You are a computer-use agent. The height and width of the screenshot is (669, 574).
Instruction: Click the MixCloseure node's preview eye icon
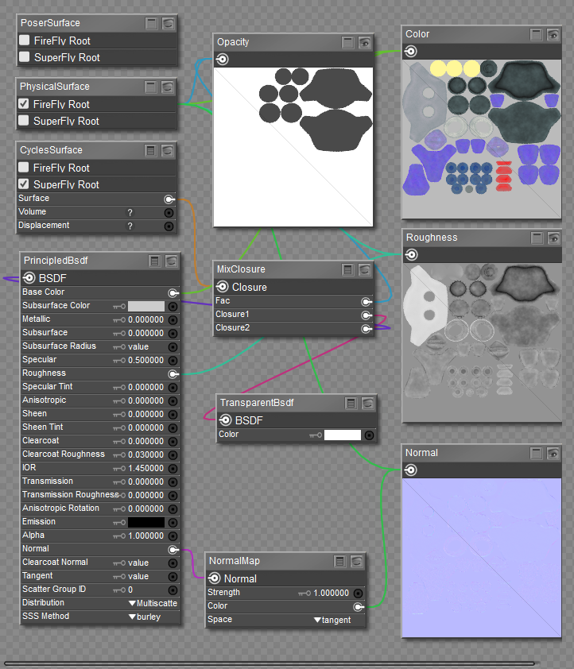coord(366,270)
